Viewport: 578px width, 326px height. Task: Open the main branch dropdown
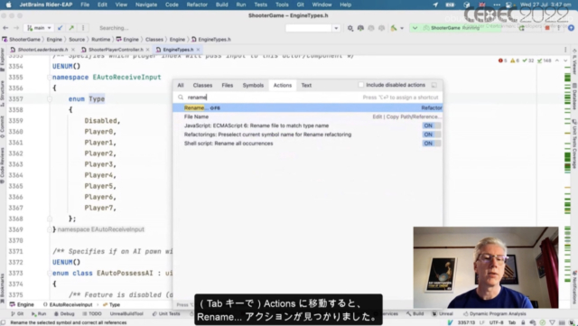click(39, 28)
